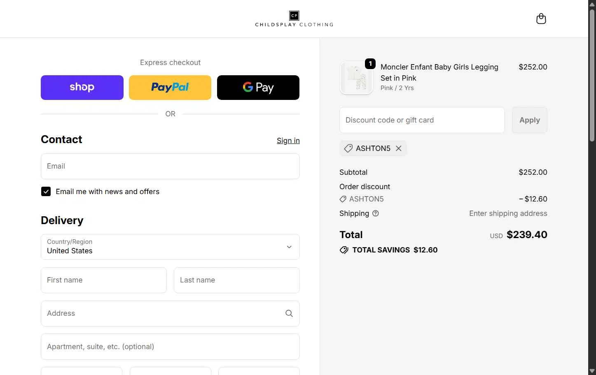This screenshot has height=375, width=596.
Task: Choose PayPal express checkout
Action: point(170,88)
